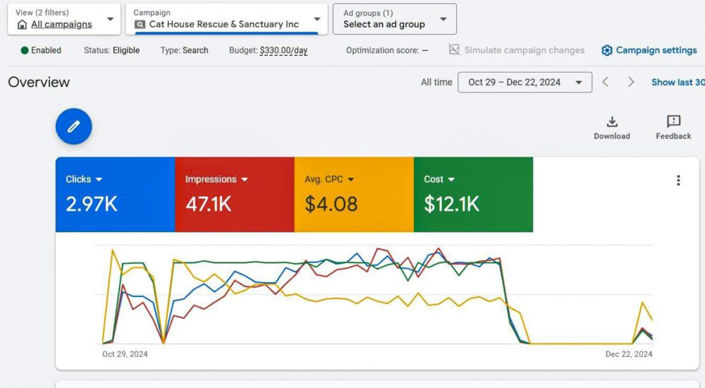705x388 pixels.
Task: Click the search campaign type icon
Action: 140,24
